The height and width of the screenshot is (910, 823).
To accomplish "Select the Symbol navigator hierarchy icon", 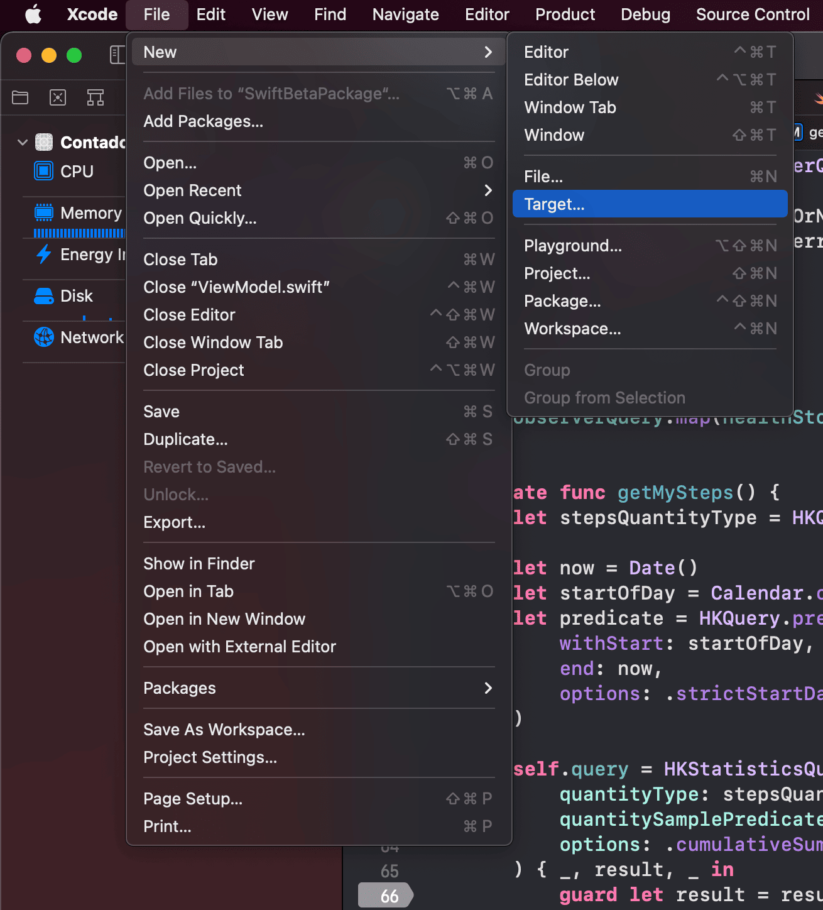I will click(x=95, y=97).
